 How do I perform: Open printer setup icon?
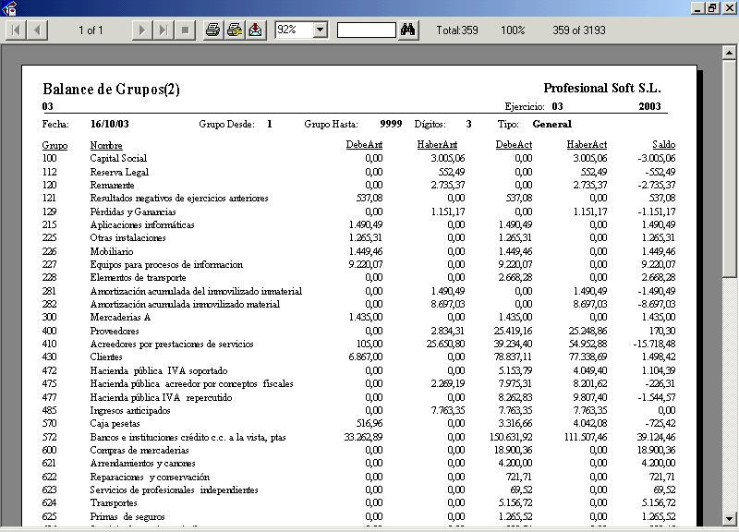(x=234, y=30)
